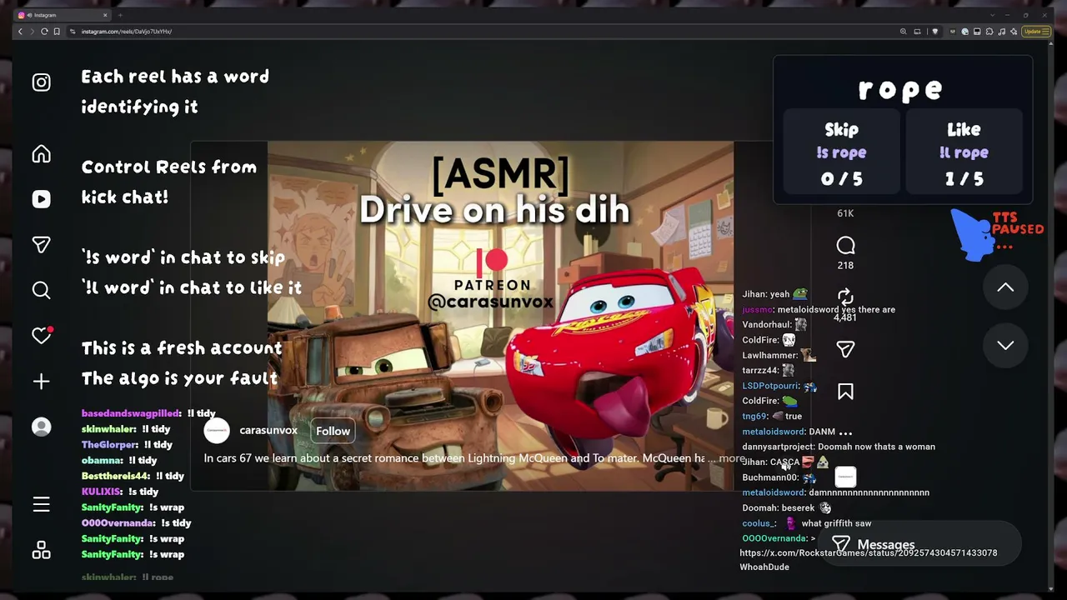The image size is (1067, 600).
Task: Go back in the browser
Action: click(x=20, y=32)
